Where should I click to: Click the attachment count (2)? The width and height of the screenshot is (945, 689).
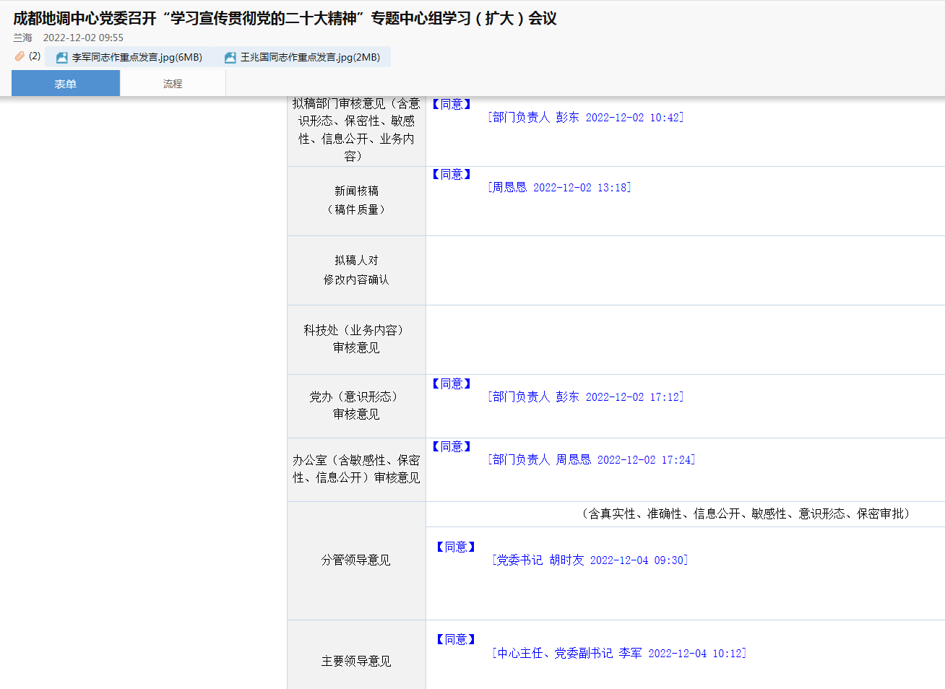(x=35, y=56)
